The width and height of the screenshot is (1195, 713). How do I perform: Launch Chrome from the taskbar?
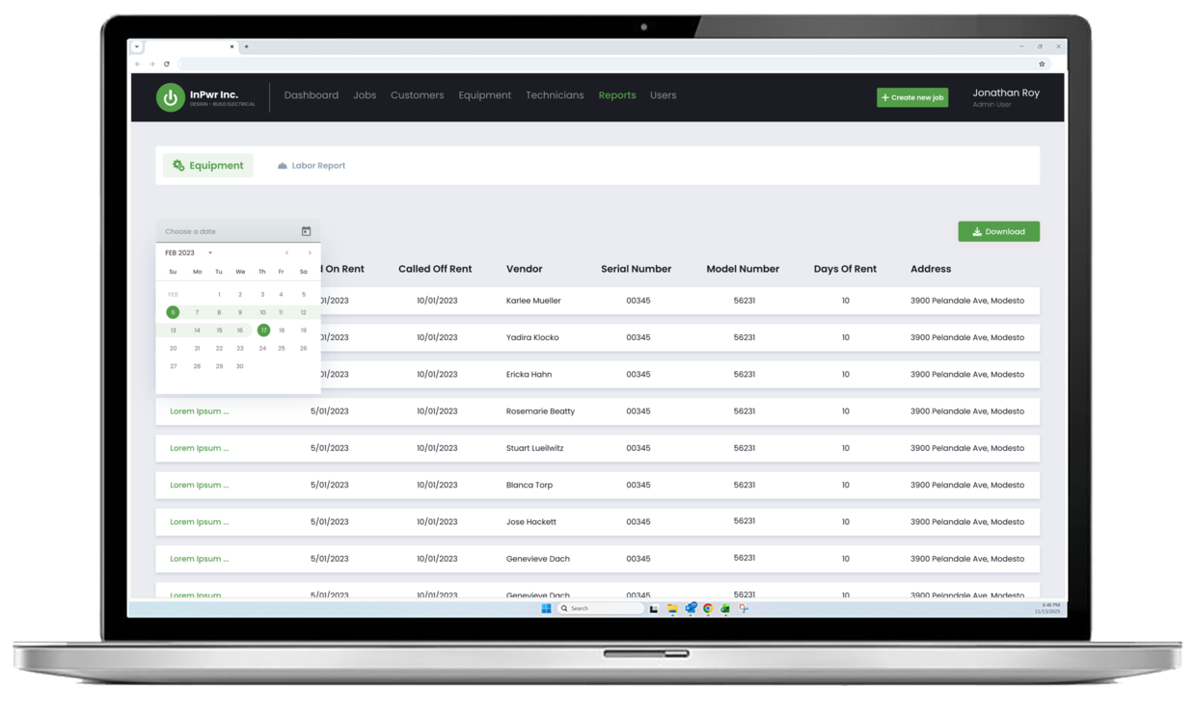708,609
